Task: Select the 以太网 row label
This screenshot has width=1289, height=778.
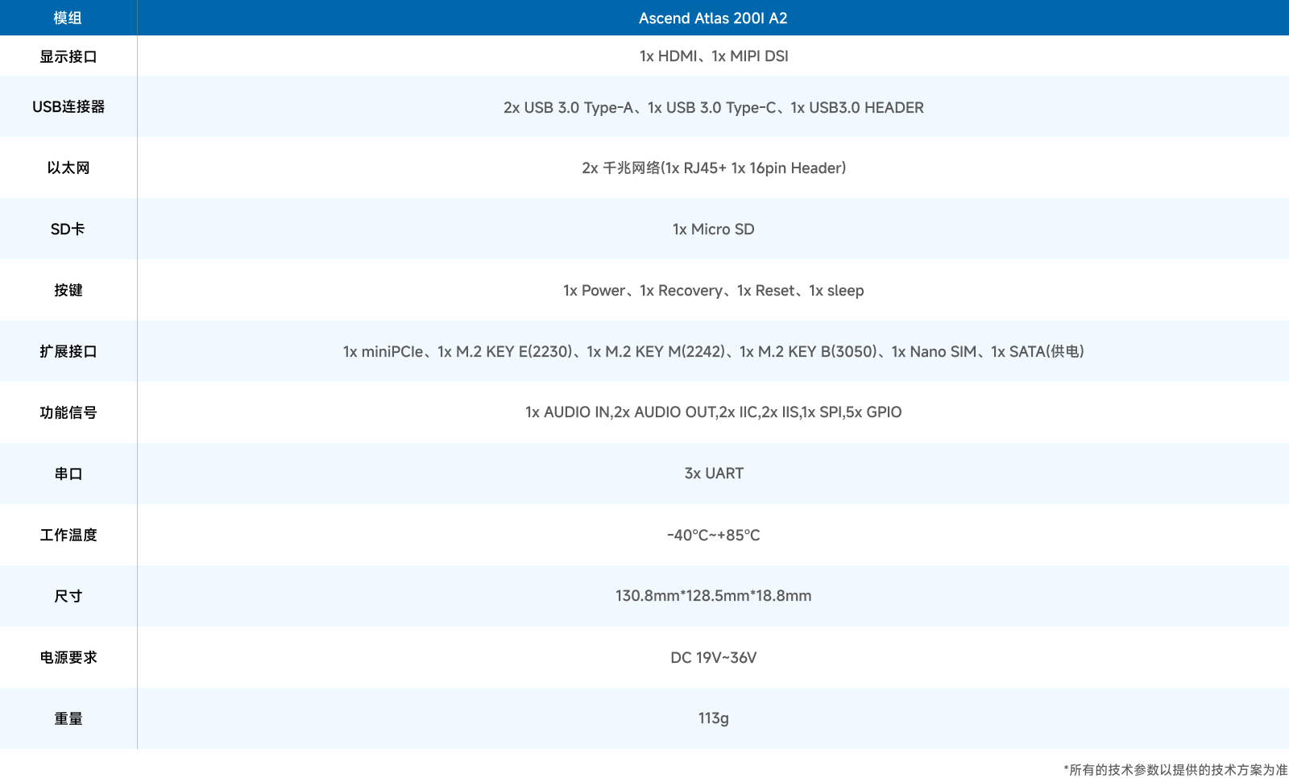Action: 68,168
